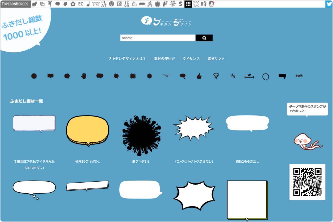
Task: Open the white rounded chat bubble thumbnail
Action: click(x=141, y=190)
